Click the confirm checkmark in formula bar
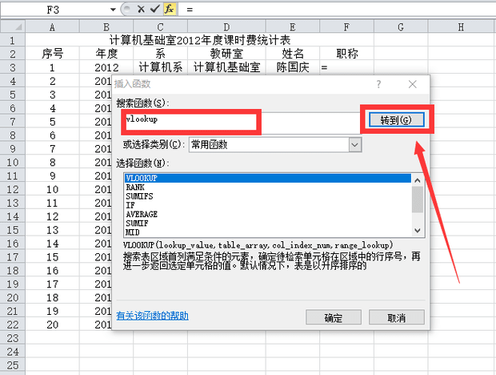 [155, 8]
